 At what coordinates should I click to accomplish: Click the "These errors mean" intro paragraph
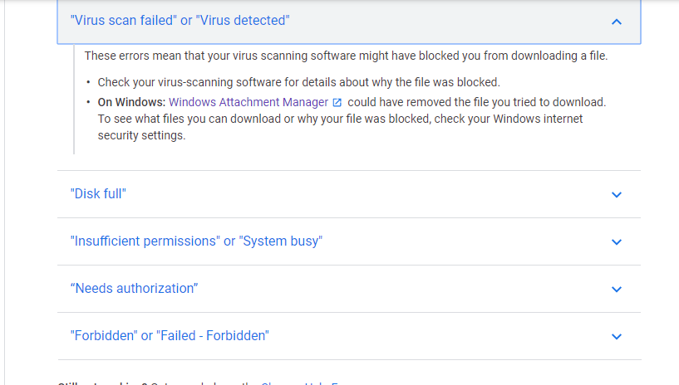tap(346, 56)
